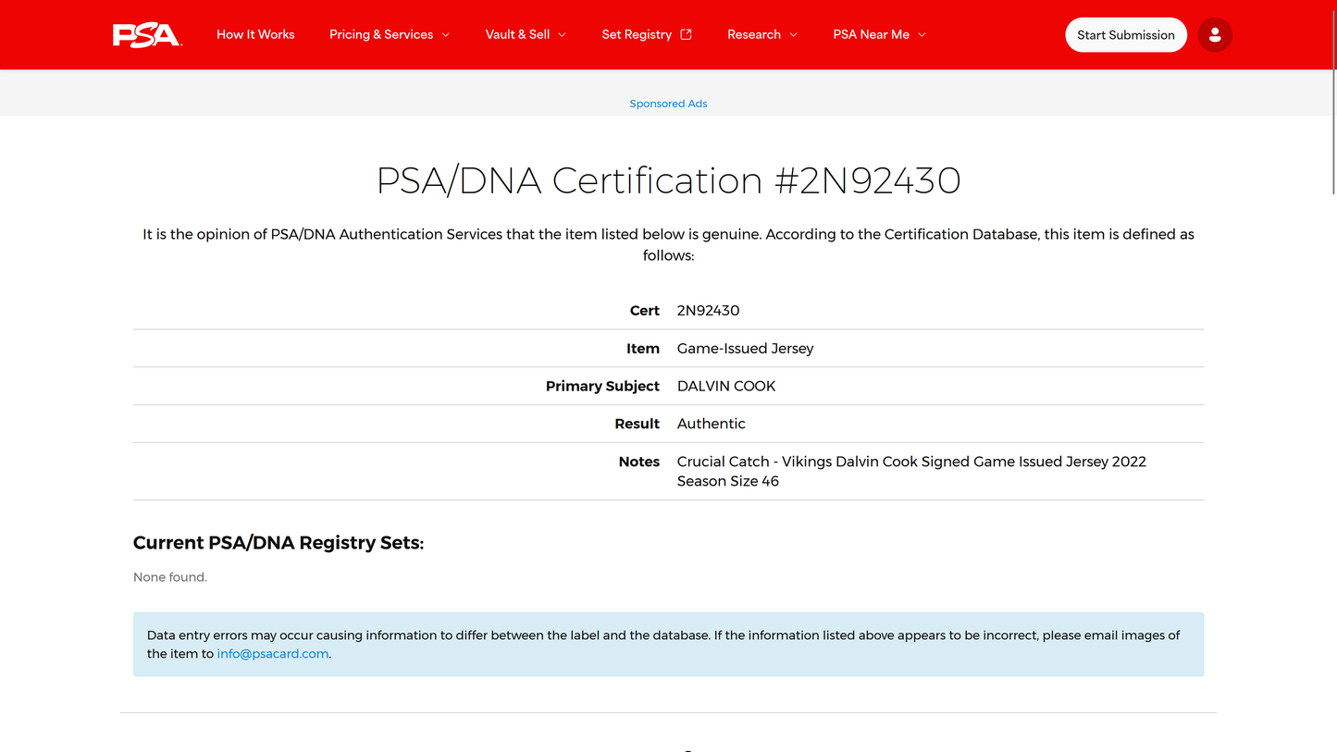
Task: Click the Set Registry external link icon
Action: click(686, 34)
